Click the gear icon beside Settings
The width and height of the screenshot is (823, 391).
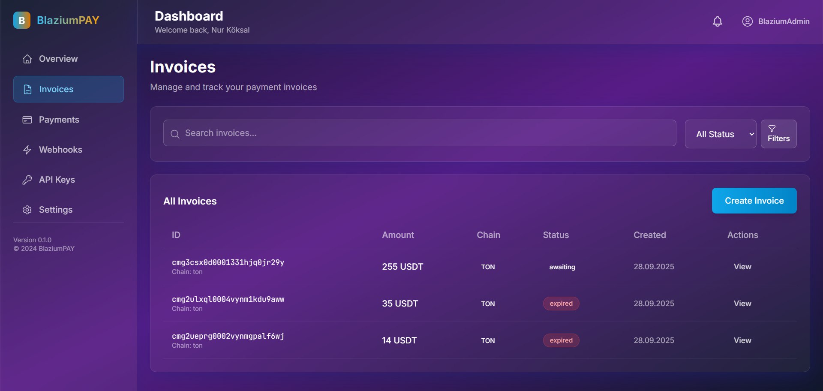coord(27,210)
